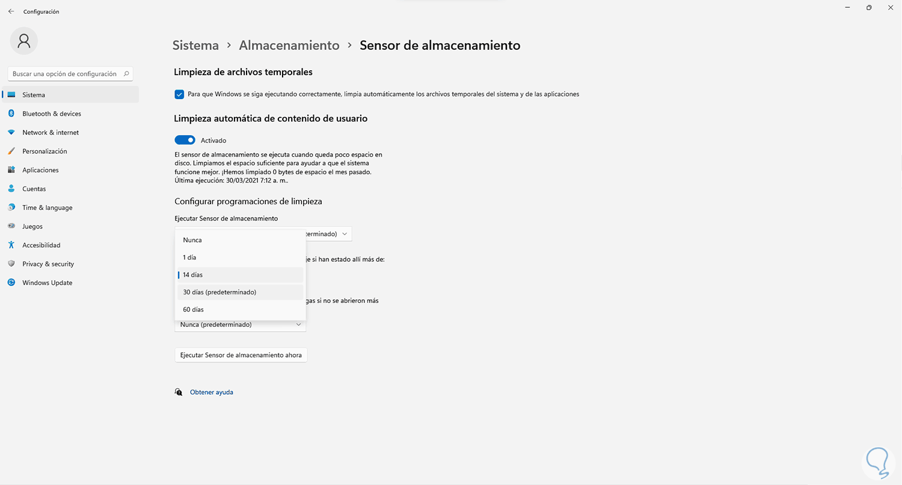This screenshot has height=485, width=902.
Task: Open Bluetooth & devices settings
Action: pyautogui.click(x=52, y=114)
